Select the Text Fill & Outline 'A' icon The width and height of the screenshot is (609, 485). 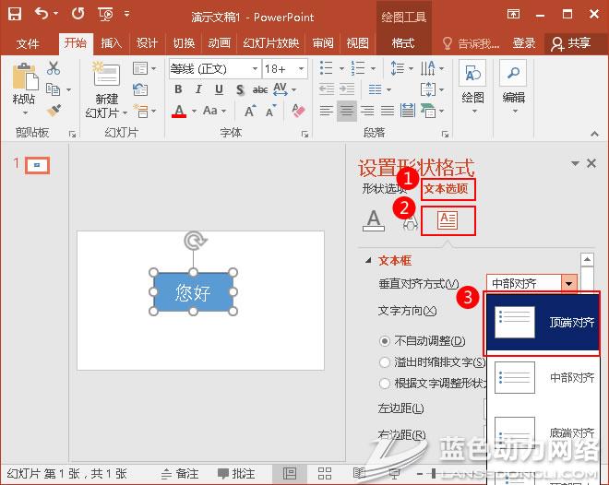[373, 219]
